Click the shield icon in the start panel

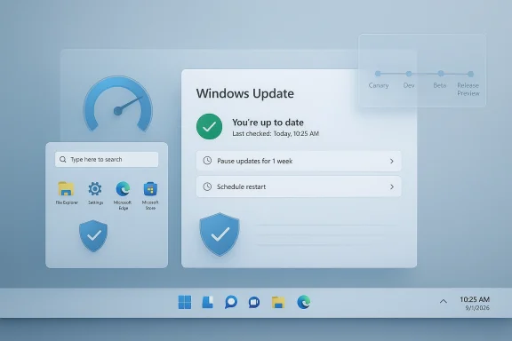tap(93, 235)
